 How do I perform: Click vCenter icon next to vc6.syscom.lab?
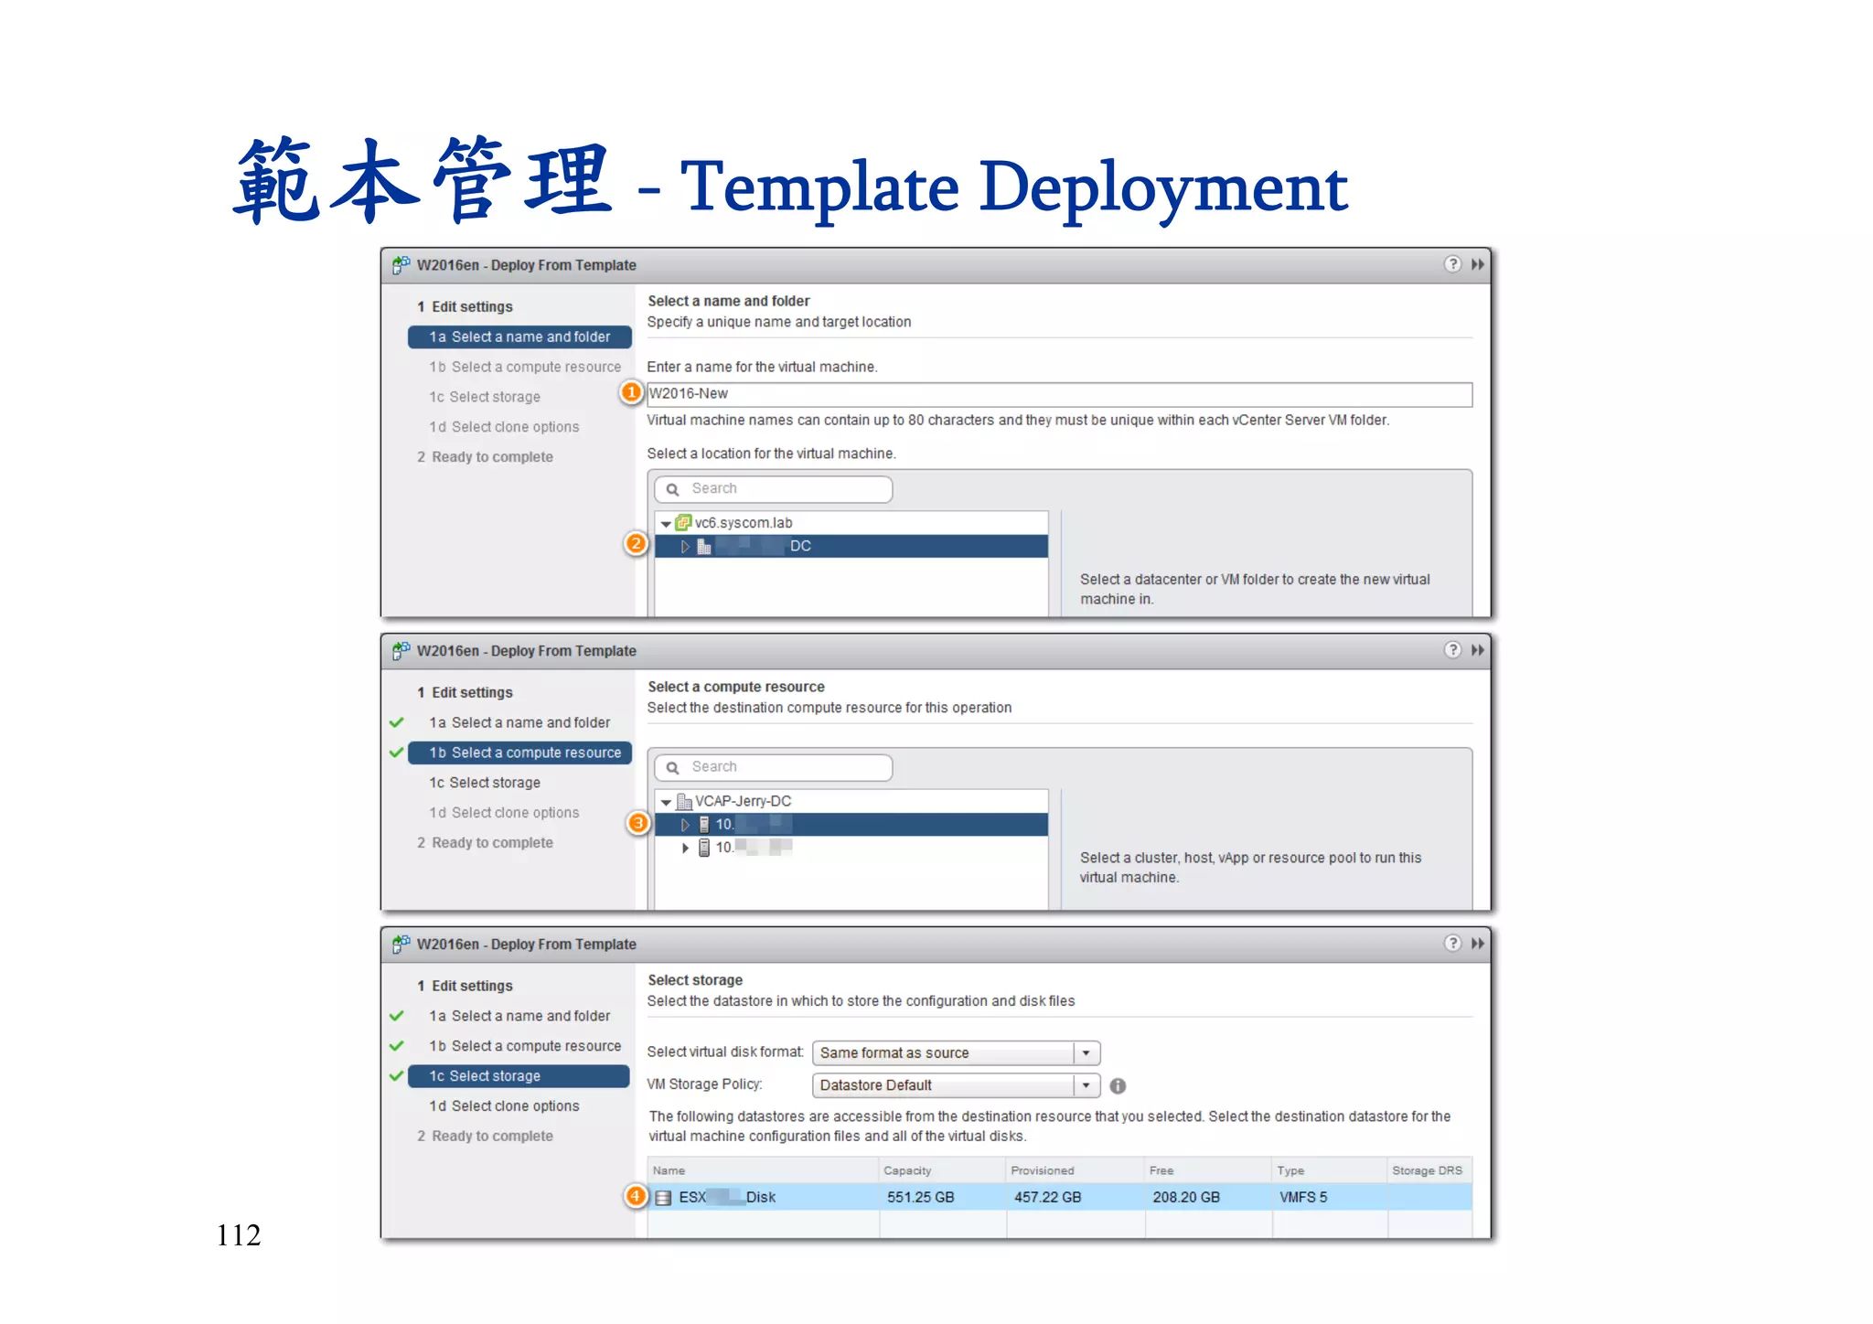pyautogui.click(x=683, y=523)
